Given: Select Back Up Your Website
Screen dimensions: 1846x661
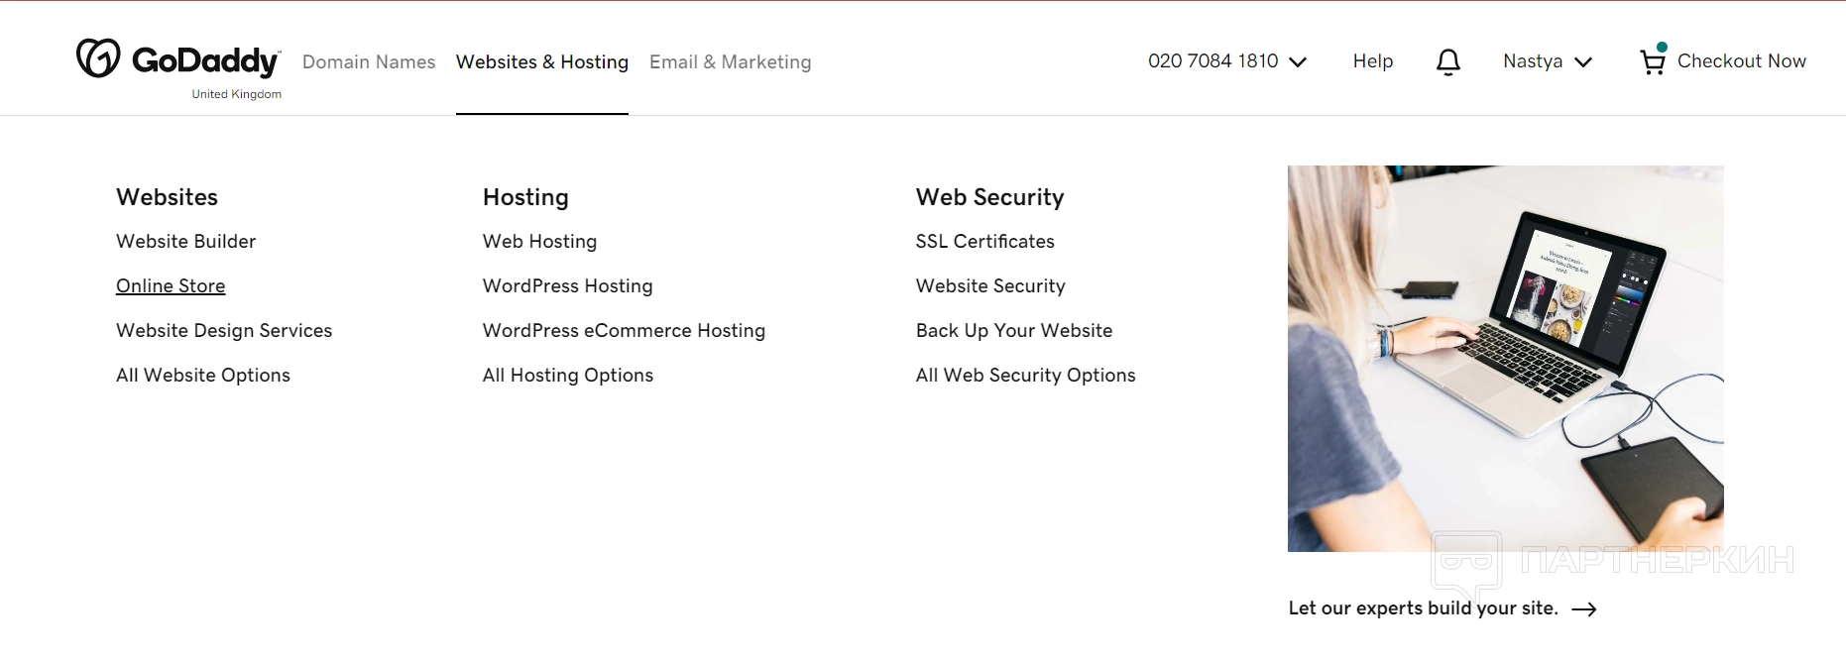Looking at the screenshot, I should pos(1013,331).
